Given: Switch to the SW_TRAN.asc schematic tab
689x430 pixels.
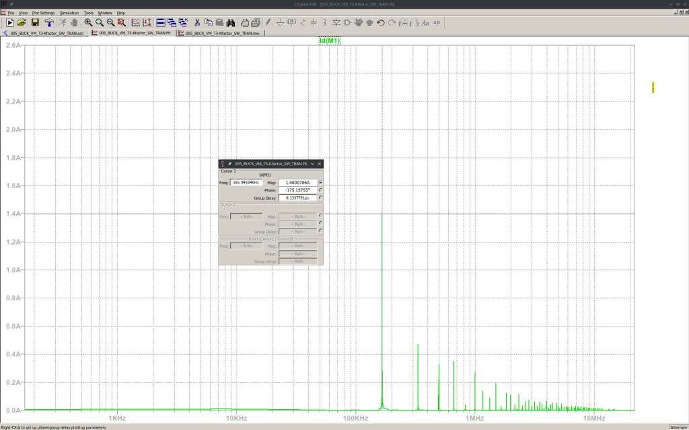Looking at the screenshot, I should coord(45,33).
